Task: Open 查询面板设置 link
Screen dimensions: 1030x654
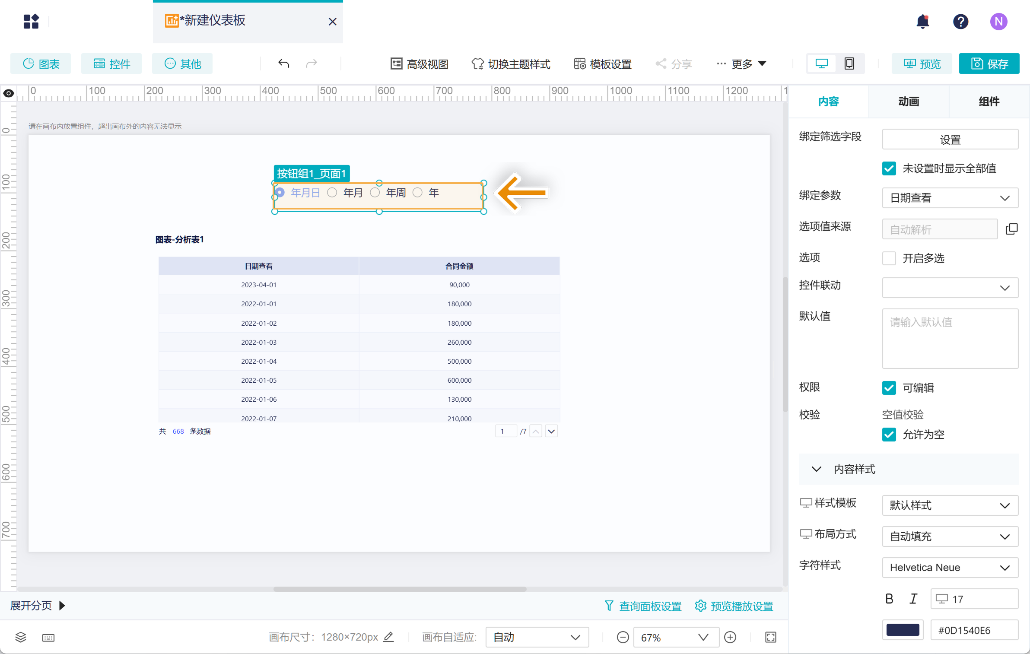Action: 643,606
